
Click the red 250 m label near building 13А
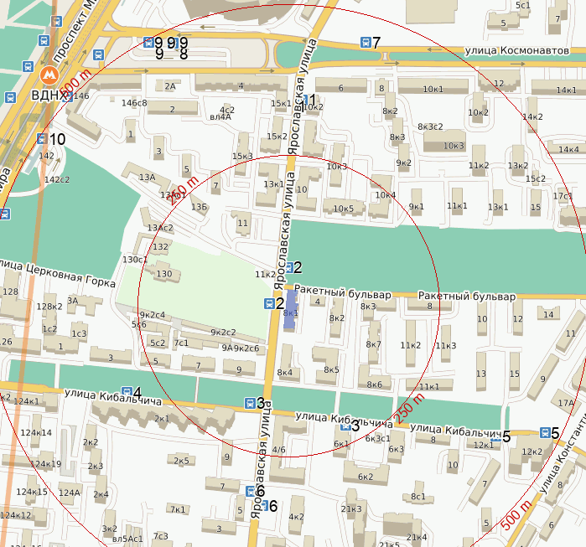[x=184, y=190]
